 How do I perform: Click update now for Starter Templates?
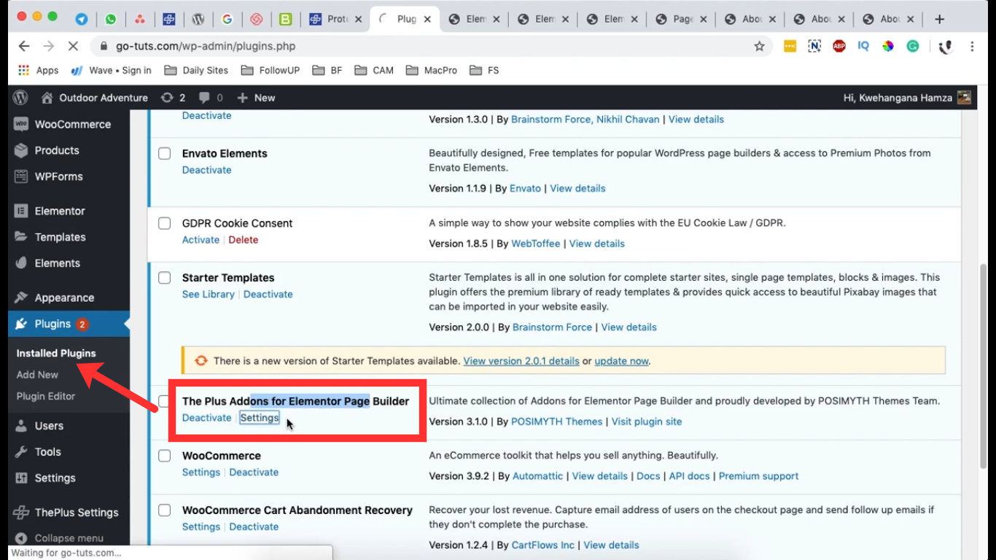point(621,361)
